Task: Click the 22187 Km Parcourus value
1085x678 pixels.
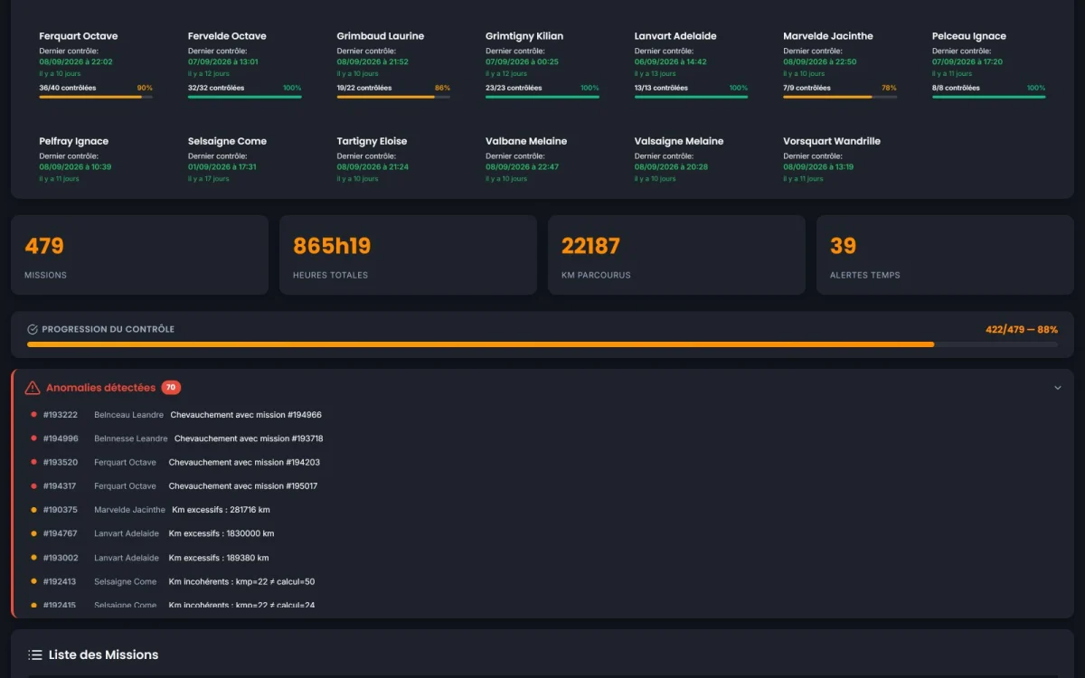Action: [x=591, y=246]
